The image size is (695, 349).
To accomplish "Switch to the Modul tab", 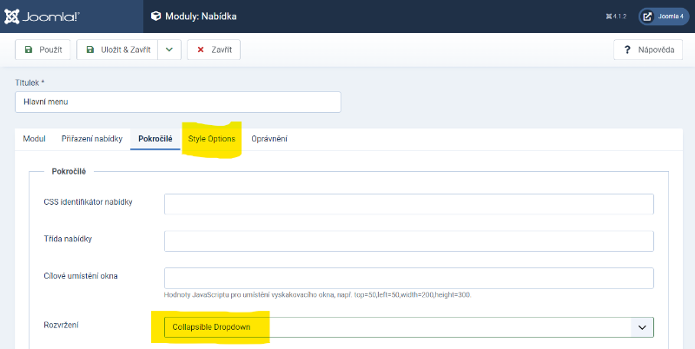I will pyautogui.click(x=35, y=139).
